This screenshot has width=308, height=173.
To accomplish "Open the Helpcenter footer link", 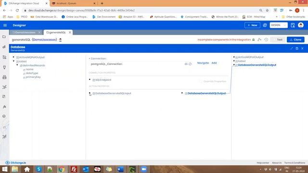I will click(263, 163).
